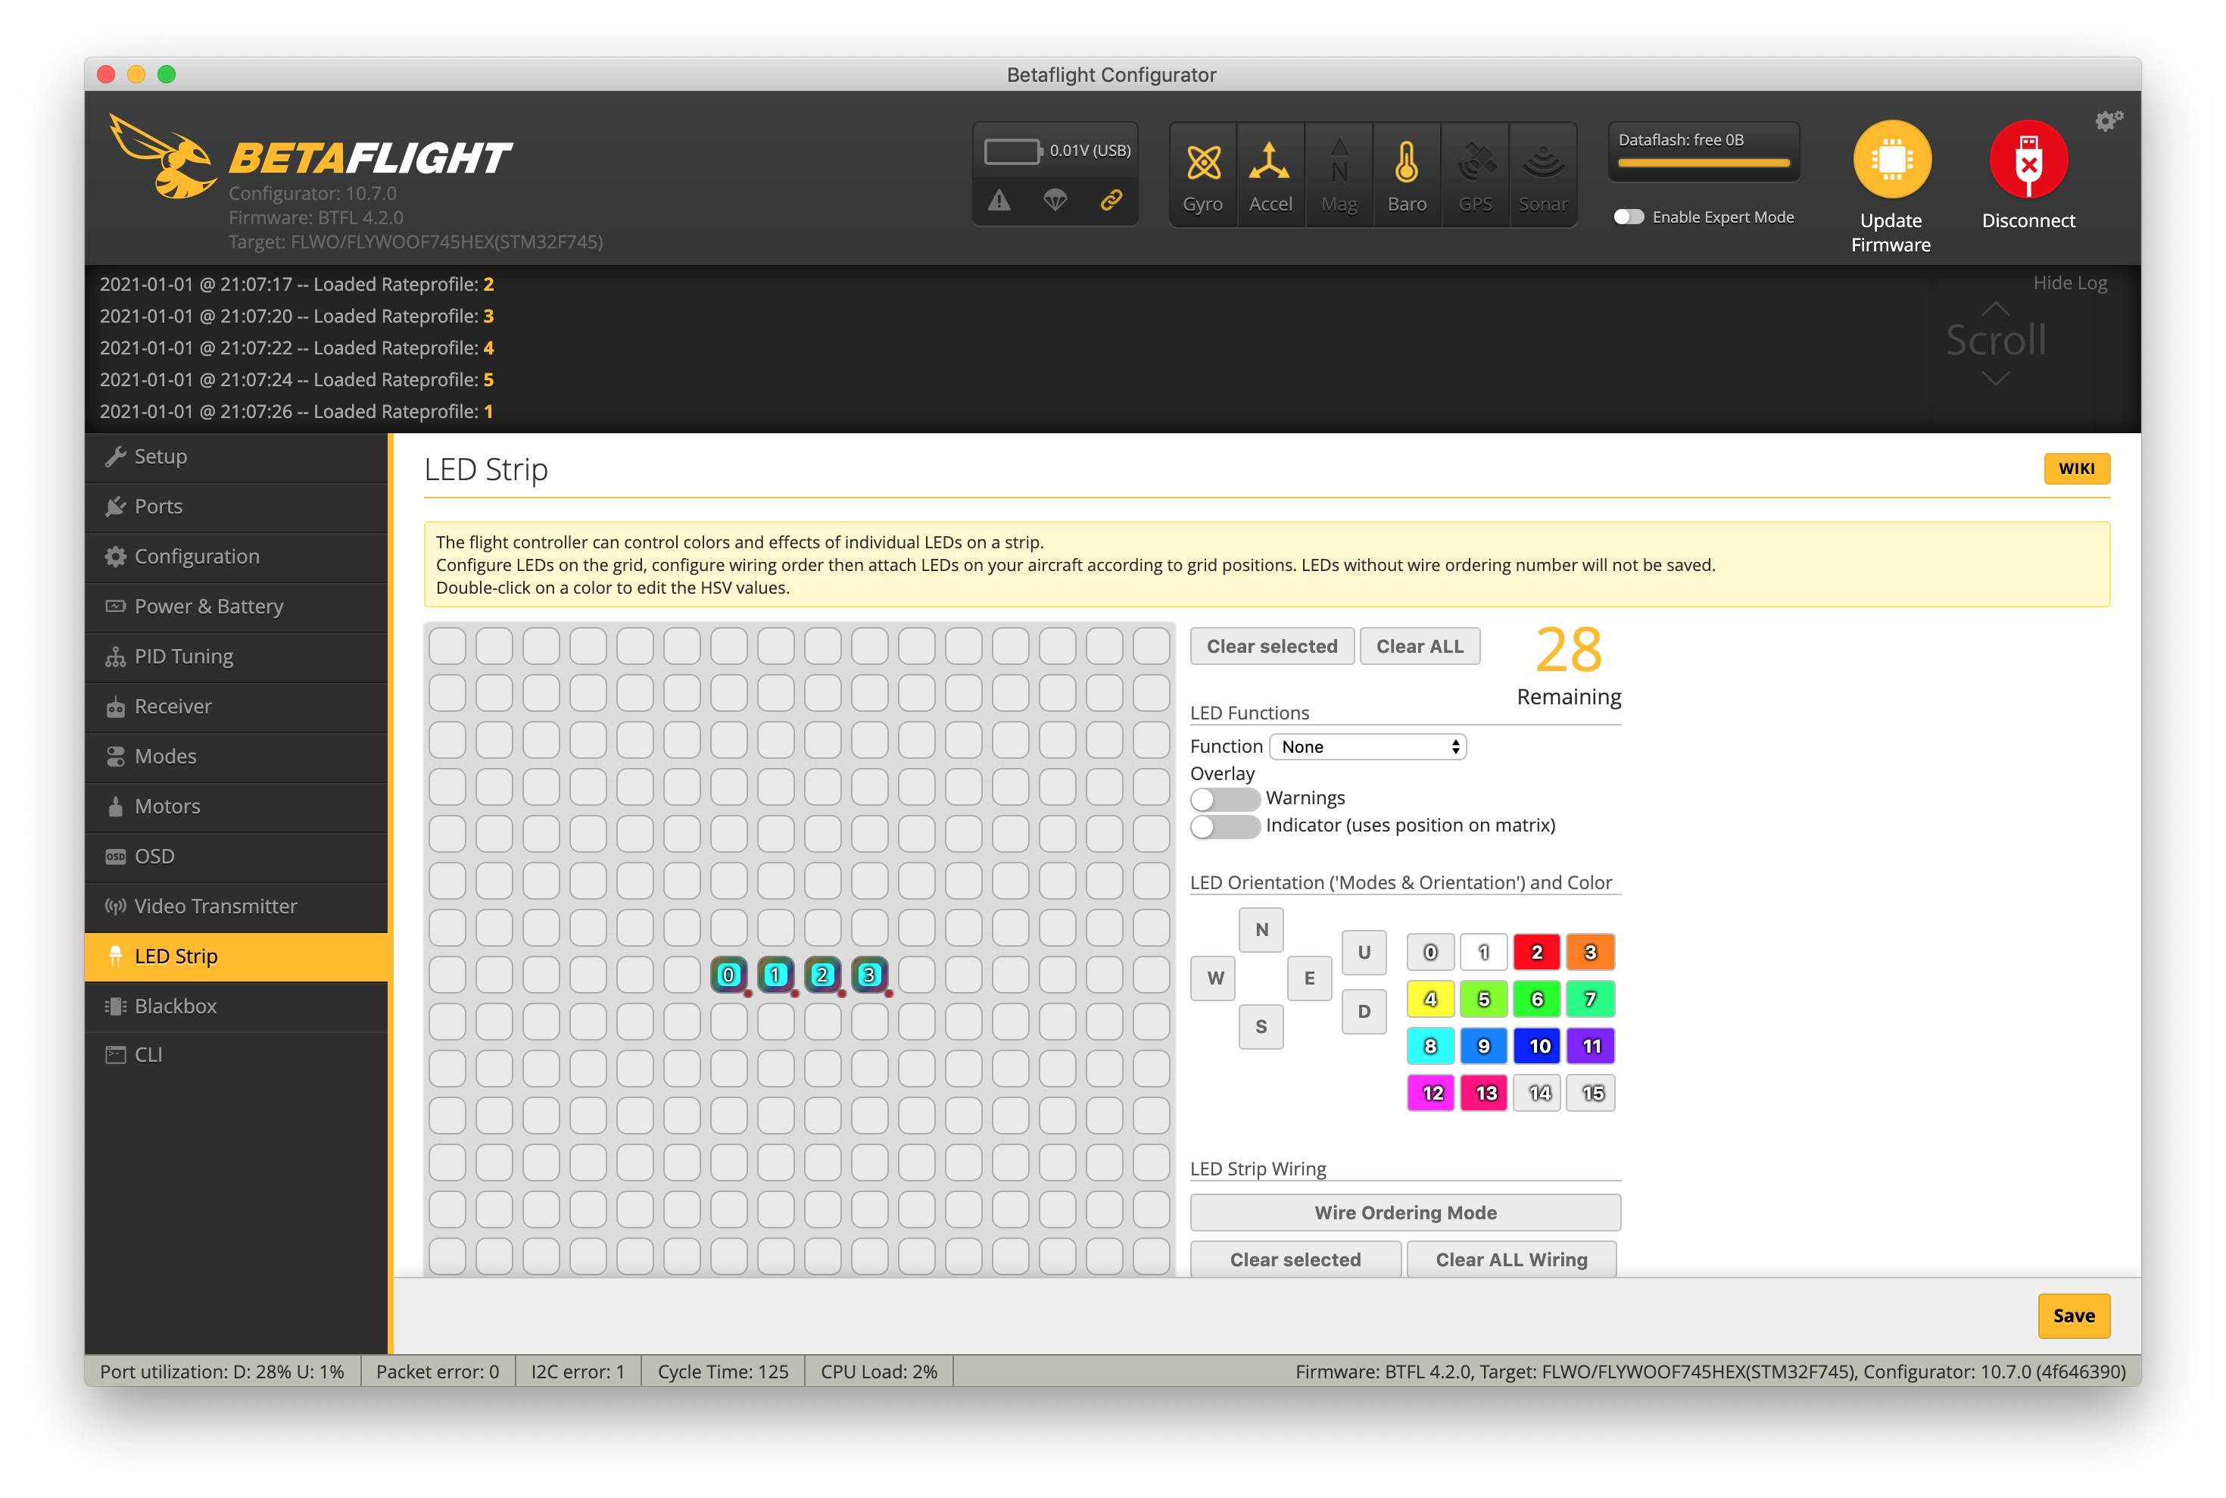Open the Motors tab
Screen dimensions: 2226x1498
237,807
